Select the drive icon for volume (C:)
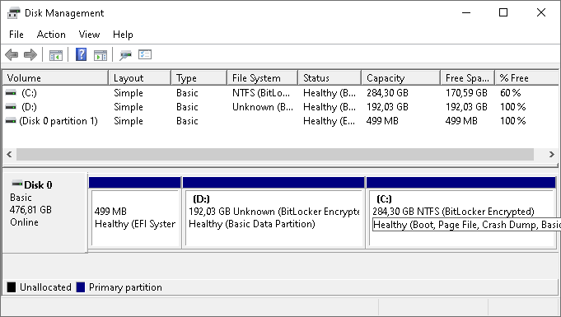The height and width of the screenshot is (317, 561). tap(11, 93)
